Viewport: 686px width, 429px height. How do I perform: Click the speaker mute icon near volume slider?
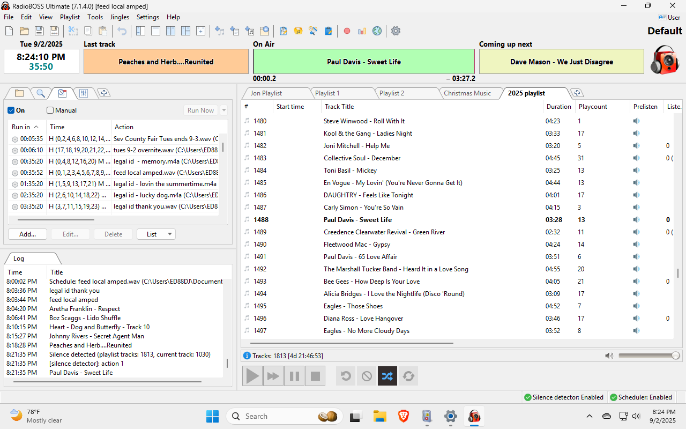(x=609, y=356)
